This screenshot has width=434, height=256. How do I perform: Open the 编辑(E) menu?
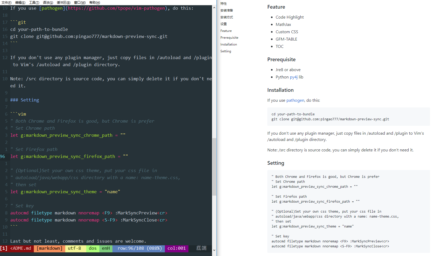pyautogui.click(x=20, y=3)
